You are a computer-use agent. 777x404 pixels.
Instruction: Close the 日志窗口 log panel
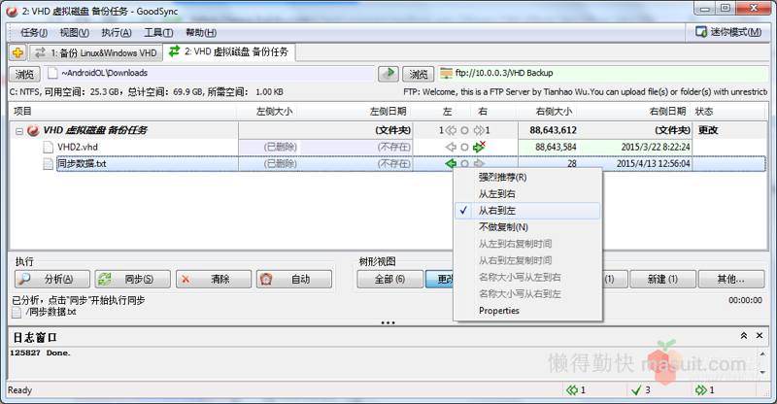pyautogui.click(x=760, y=336)
